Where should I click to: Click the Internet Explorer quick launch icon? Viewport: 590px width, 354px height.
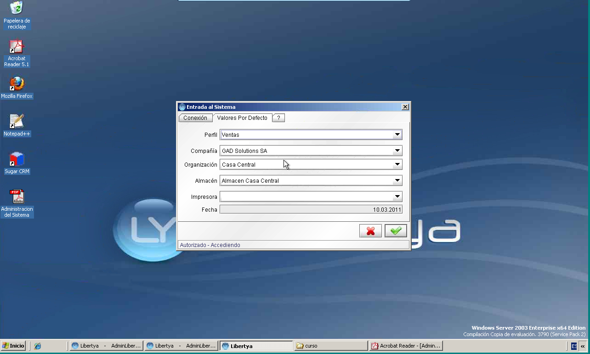(x=38, y=346)
